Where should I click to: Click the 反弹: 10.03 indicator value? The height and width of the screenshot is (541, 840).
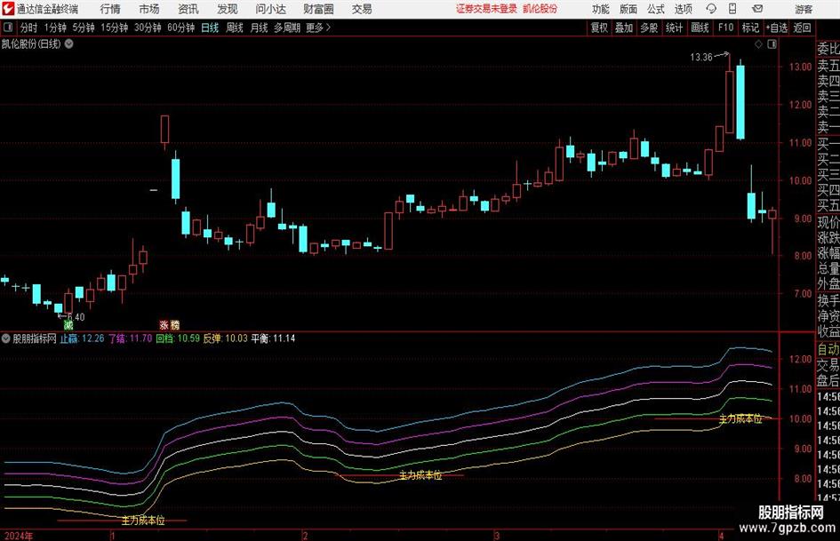[x=226, y=338]
